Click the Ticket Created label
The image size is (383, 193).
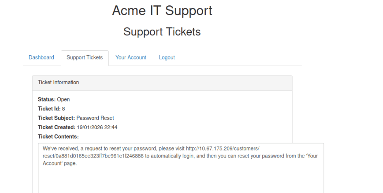pyautogui.click(x=57, y=127)
